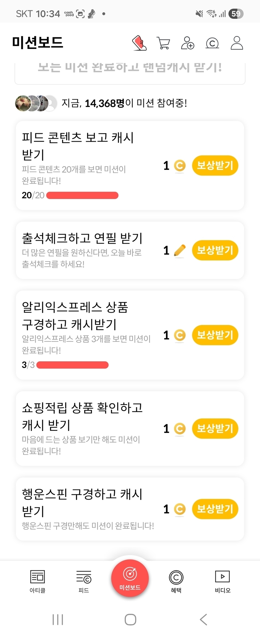This screenshot has height=636, width=260.
Task: Go to the 혜택 tab
Action: point(176,581)
